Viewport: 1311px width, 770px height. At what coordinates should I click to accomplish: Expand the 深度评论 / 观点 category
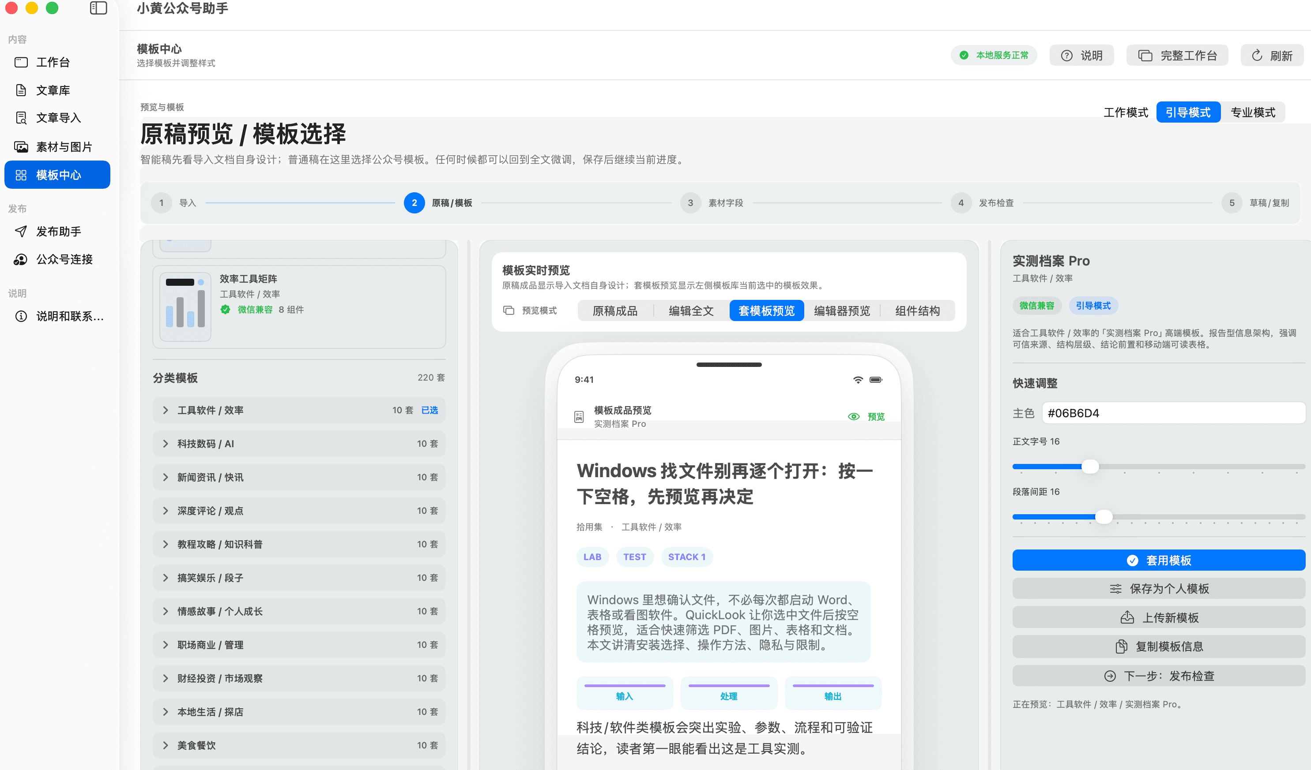pyautogui.click(x=298, y=511)
